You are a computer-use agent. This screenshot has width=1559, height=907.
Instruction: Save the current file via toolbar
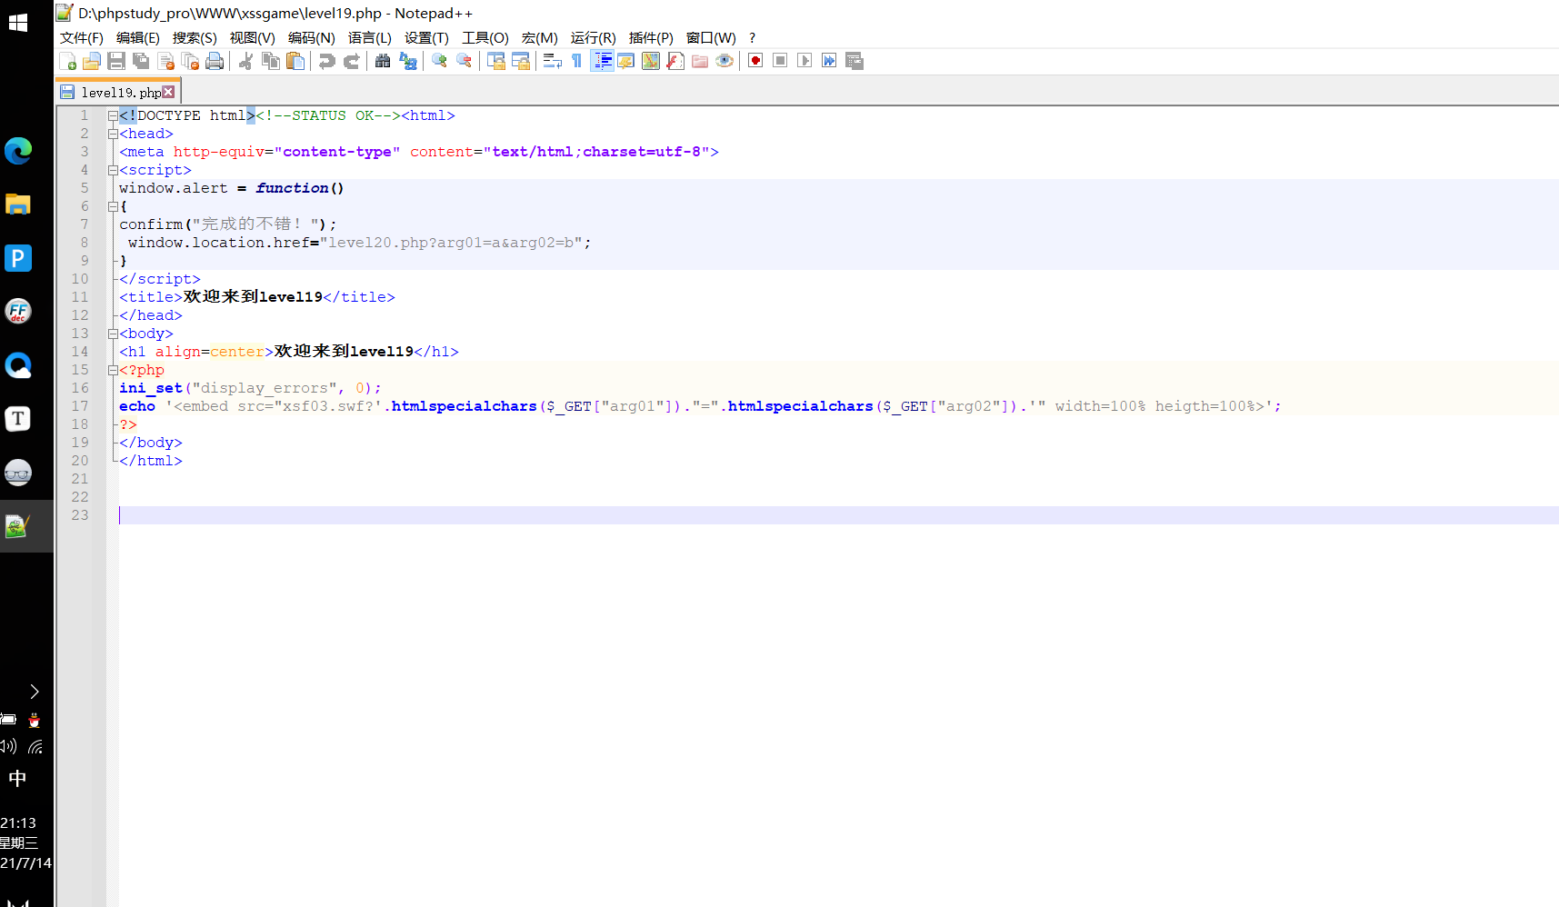[116, 61]
